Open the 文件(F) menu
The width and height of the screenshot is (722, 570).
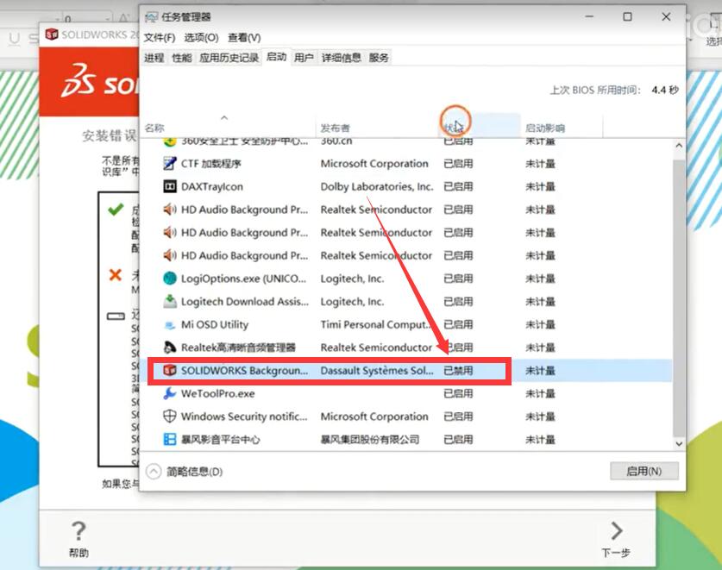pos(159,38)
